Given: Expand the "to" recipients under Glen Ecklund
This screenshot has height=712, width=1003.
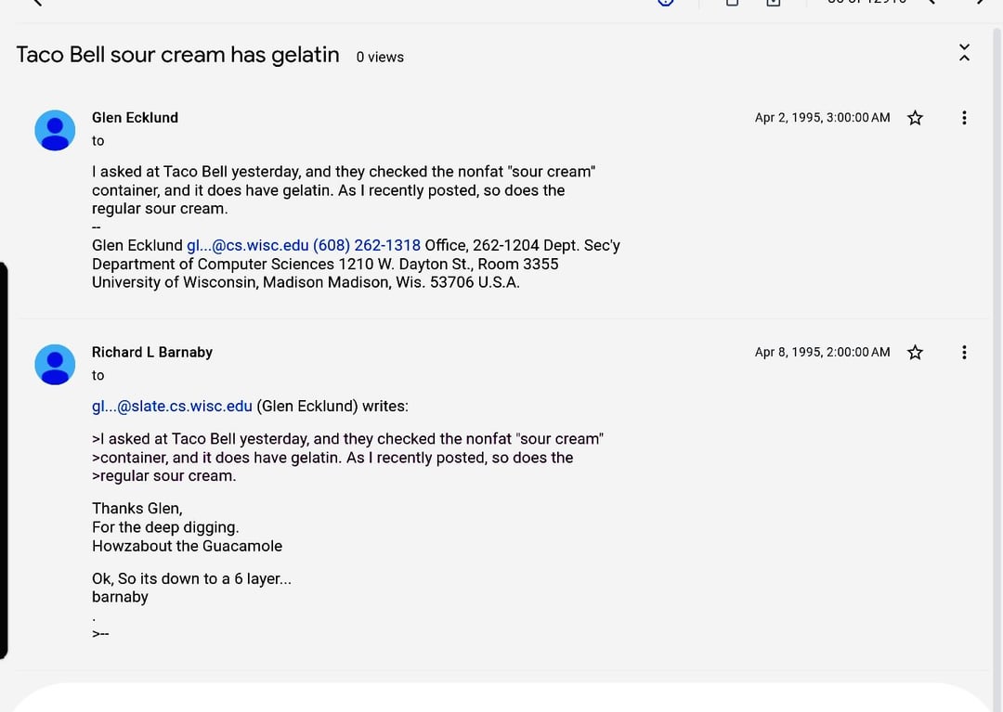Looking at the screenshot, I should tap(98, 141).
